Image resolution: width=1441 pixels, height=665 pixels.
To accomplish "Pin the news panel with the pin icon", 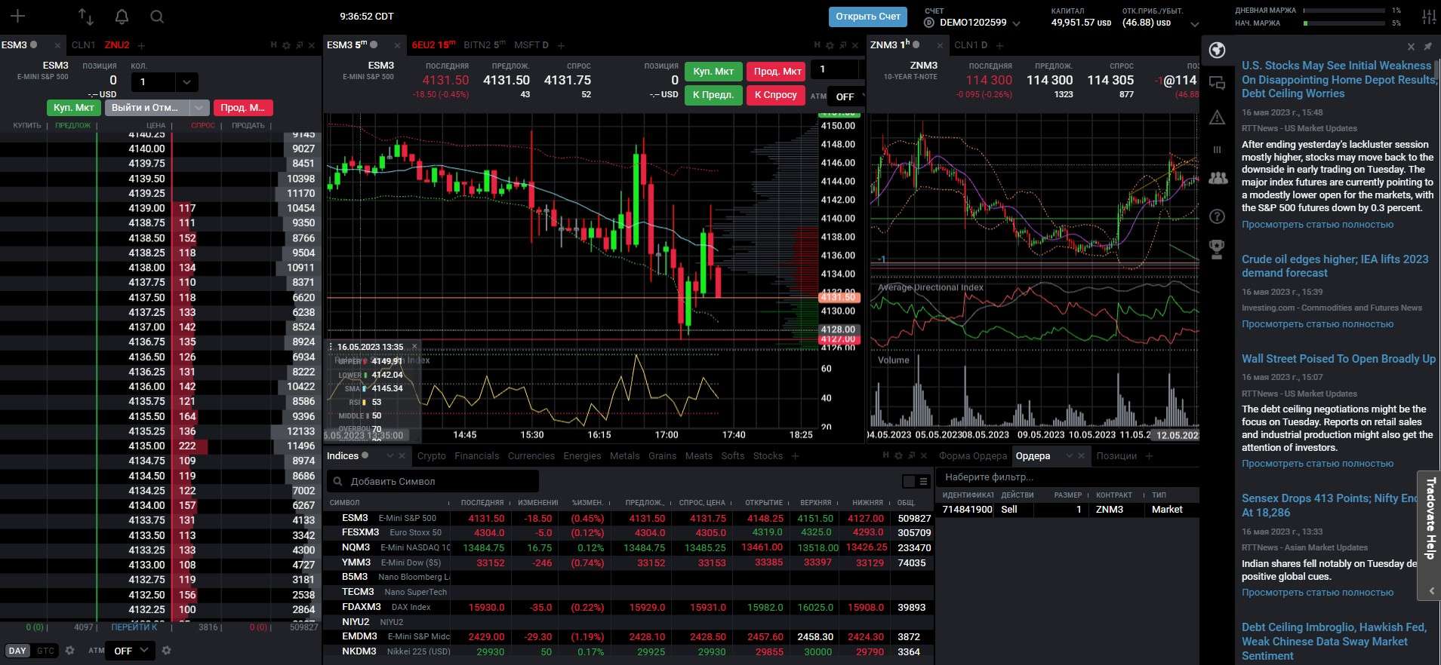I will 1427,47.
